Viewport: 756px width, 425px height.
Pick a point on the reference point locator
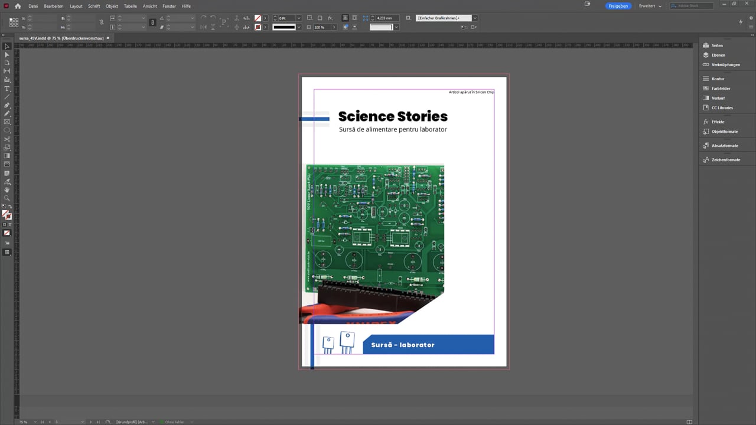point(14,22)
